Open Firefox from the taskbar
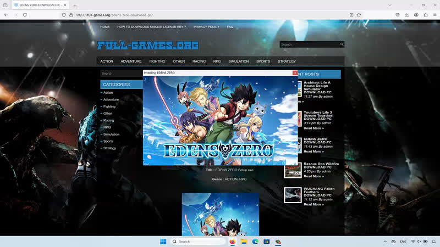 [232, 242]
